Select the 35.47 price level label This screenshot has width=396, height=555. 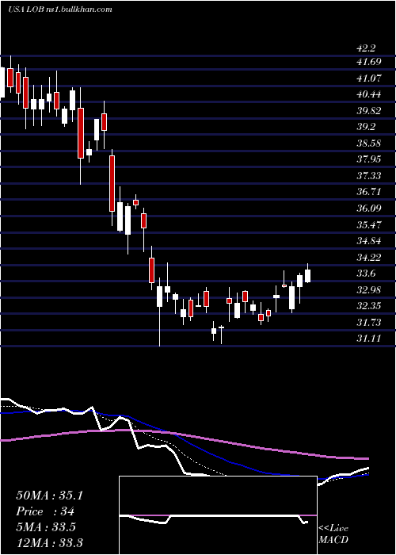point(369,224)
